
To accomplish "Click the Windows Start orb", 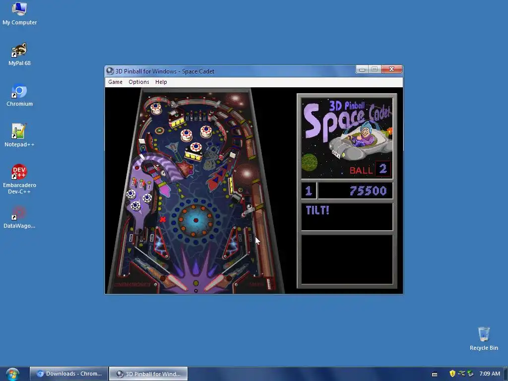I will click(12, 374).
